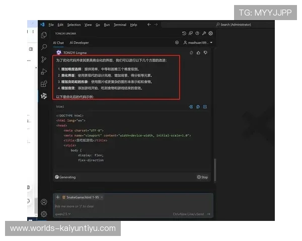Open Source Control in activity bar

(44, 59)
